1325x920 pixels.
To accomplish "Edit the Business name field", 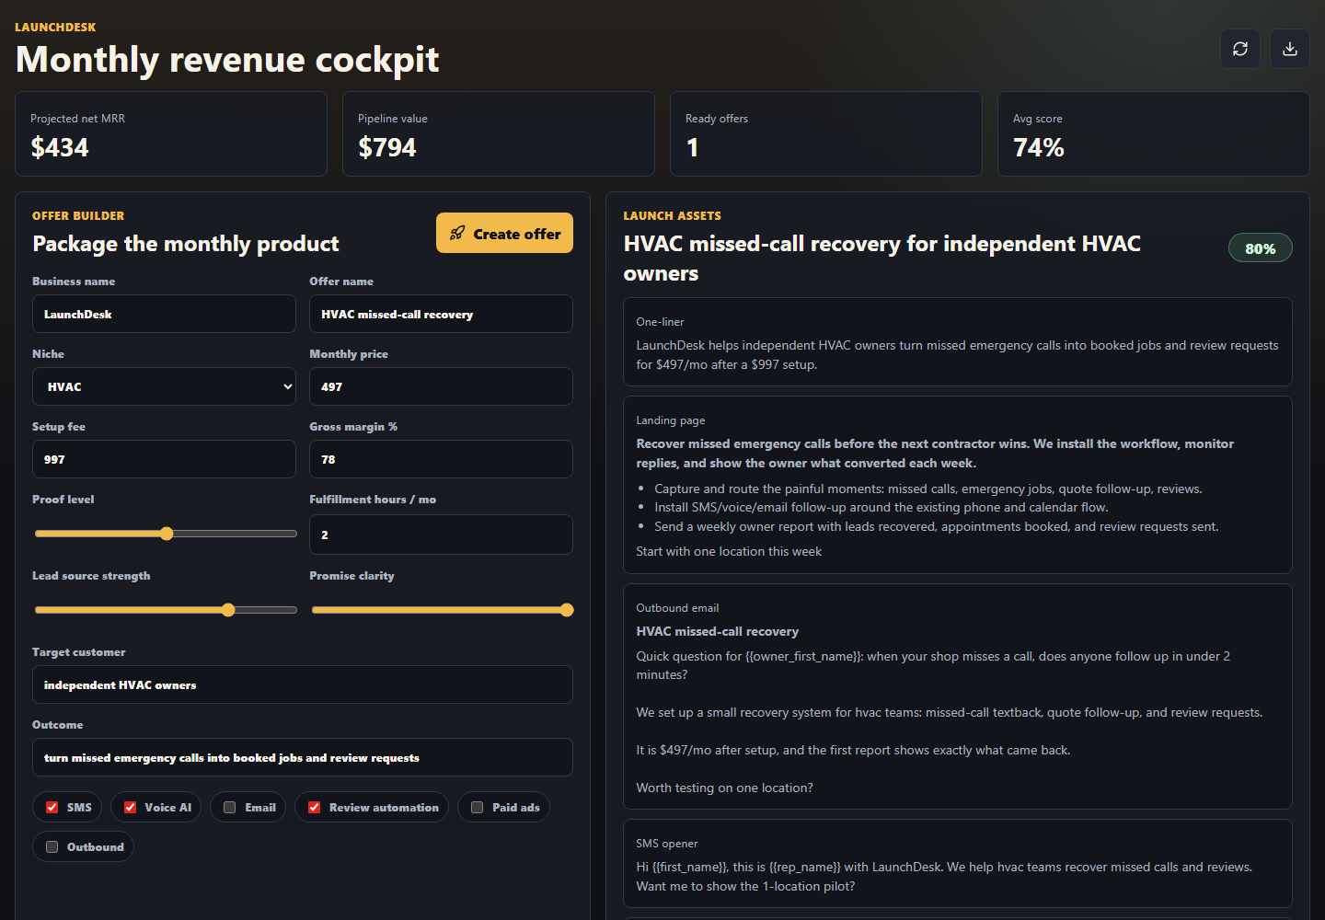I will pos(165,314).
